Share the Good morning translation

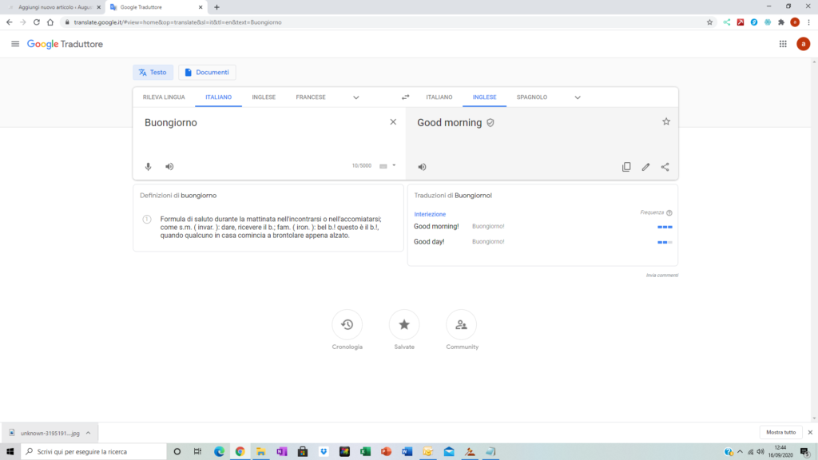[665, 167]
